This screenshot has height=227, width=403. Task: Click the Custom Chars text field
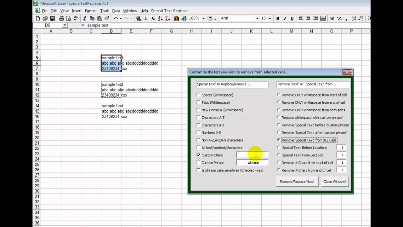(253, 155)
